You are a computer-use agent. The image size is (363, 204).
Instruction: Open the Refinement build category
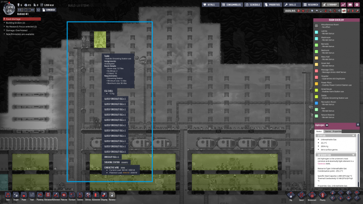[x=56, y=196]
